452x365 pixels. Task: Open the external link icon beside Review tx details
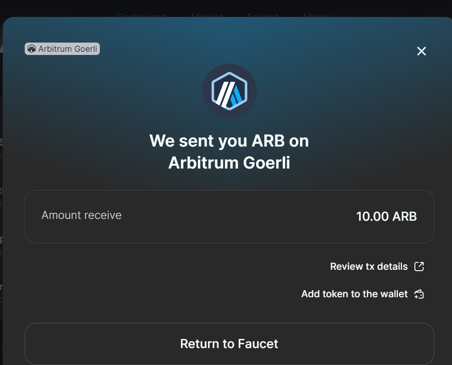point(419,267)
